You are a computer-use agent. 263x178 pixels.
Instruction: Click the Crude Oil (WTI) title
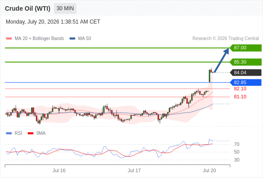[x=28, y=8]
